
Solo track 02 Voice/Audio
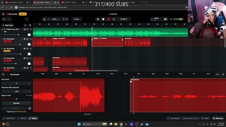pyautogui.click(x=28, y=39)
